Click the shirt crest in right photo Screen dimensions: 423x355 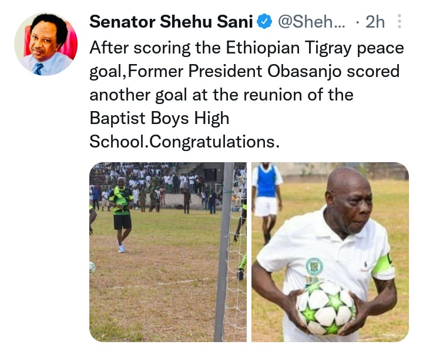(314, 266)
